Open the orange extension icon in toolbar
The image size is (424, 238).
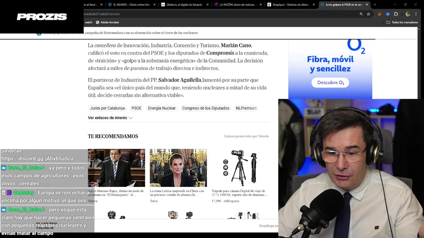click(x=380, y=14)
